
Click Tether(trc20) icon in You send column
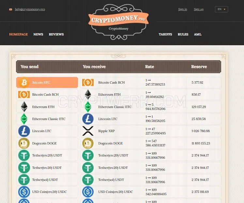tap(24, 168)
